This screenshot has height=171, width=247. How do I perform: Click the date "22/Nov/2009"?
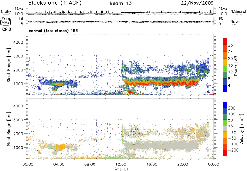197,3
